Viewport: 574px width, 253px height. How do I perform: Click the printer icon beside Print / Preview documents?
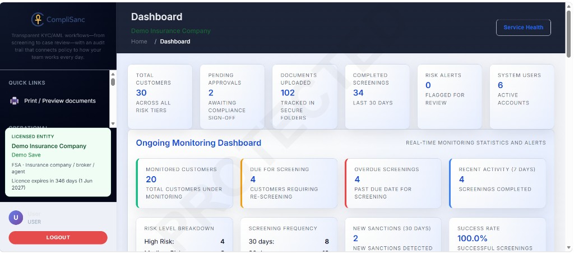14,100
